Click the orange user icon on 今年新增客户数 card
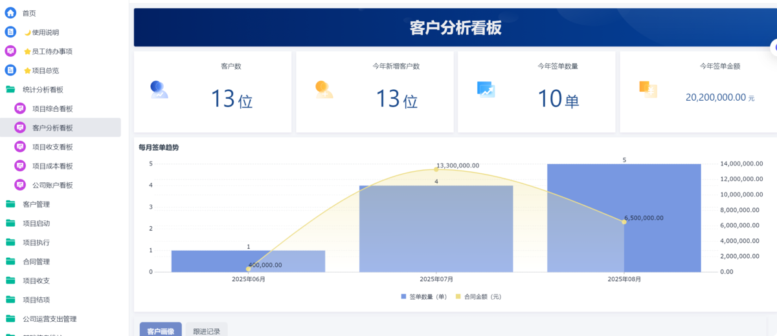 (324, 89)
